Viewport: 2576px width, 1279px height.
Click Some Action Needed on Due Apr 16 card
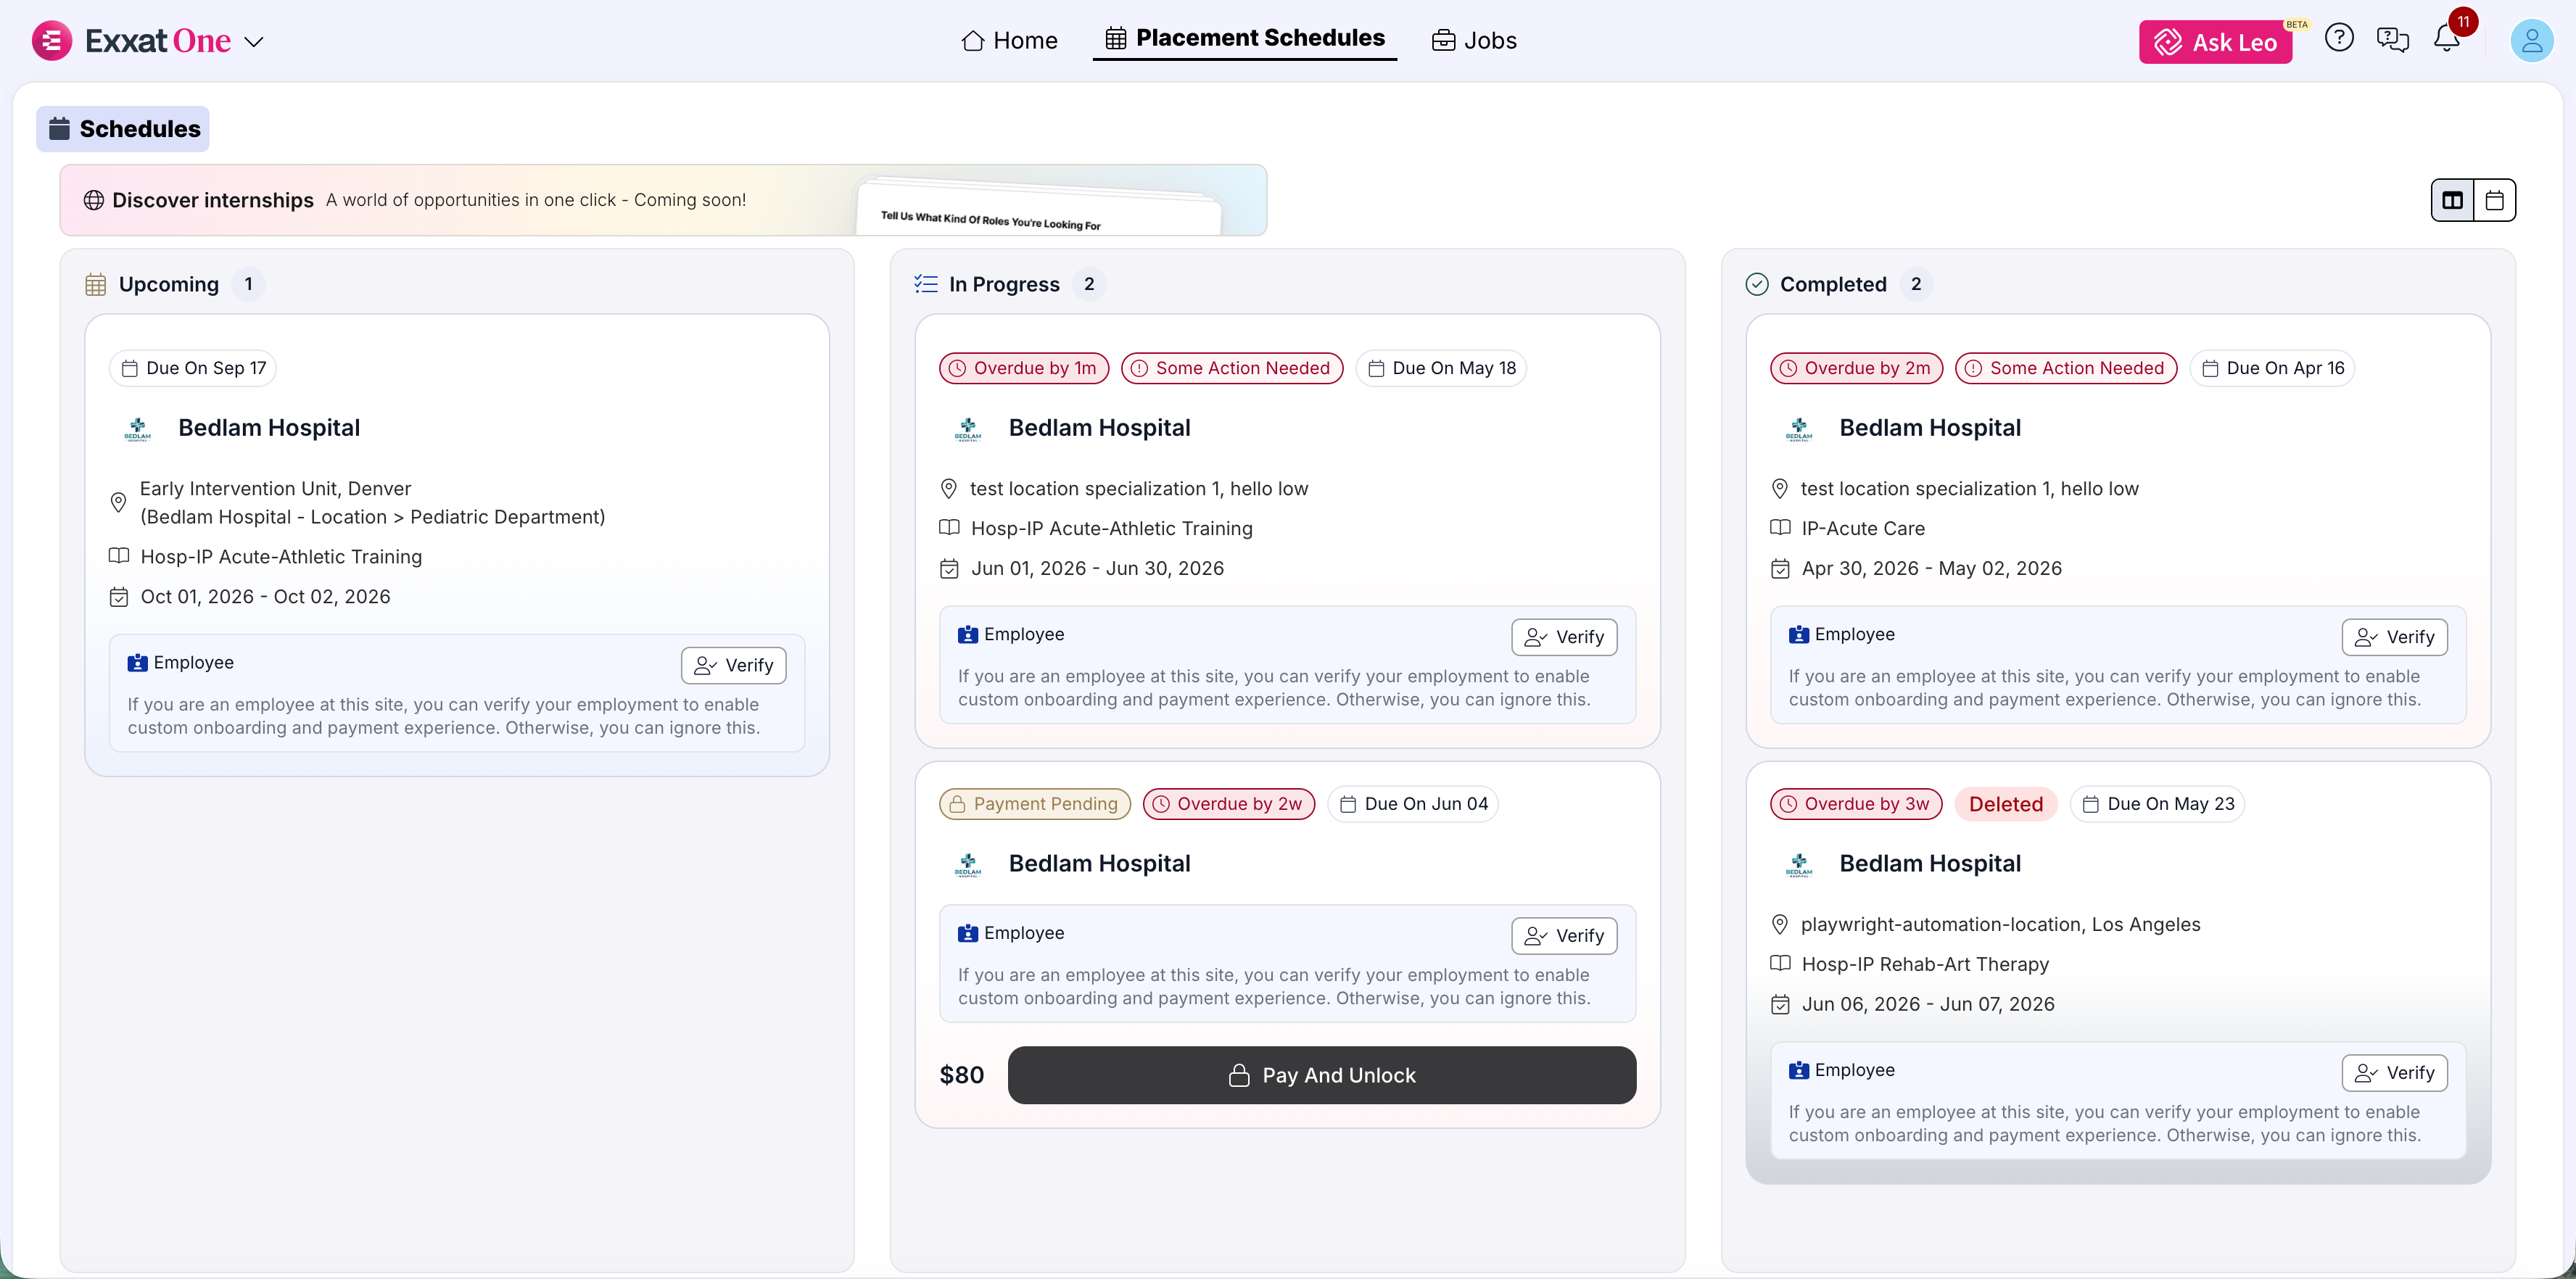point(2066,368)
